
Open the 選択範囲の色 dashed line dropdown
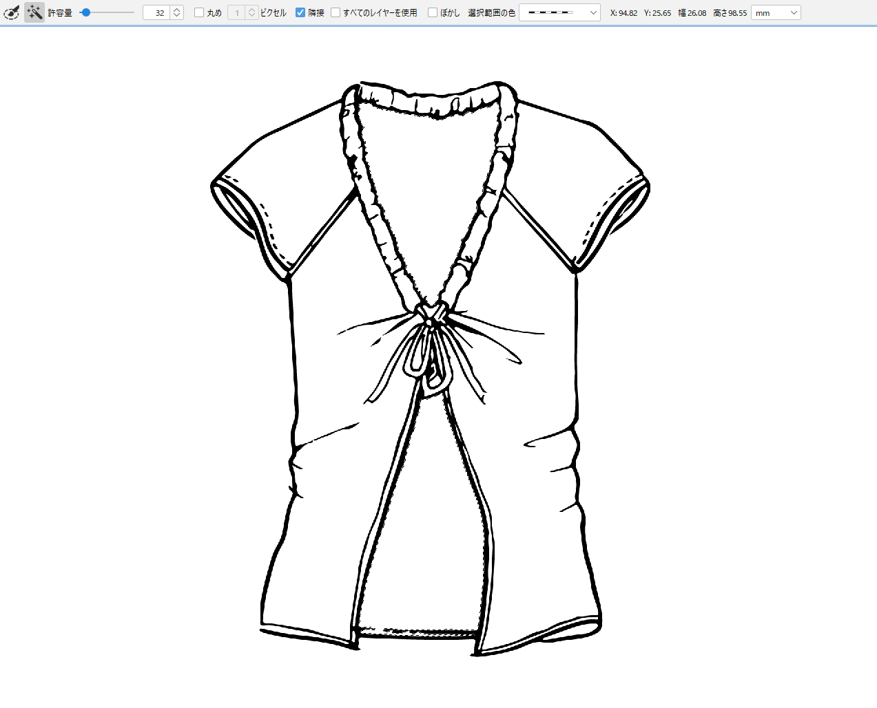(559, 12)
